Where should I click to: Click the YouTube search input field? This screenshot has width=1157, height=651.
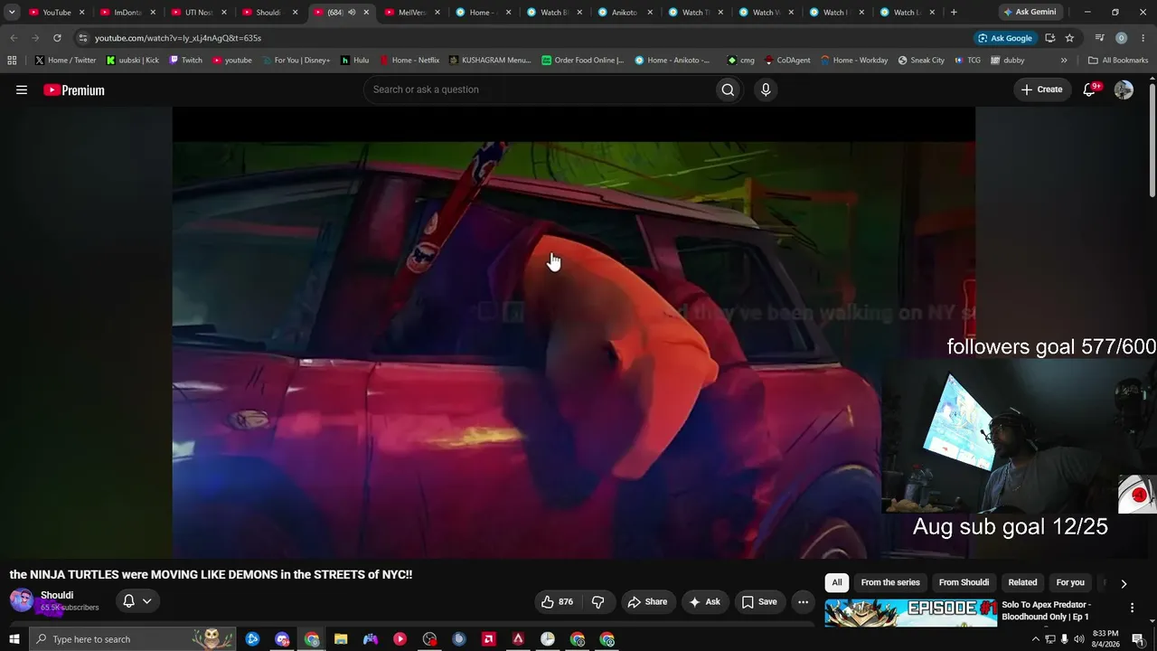coord(540,90)
